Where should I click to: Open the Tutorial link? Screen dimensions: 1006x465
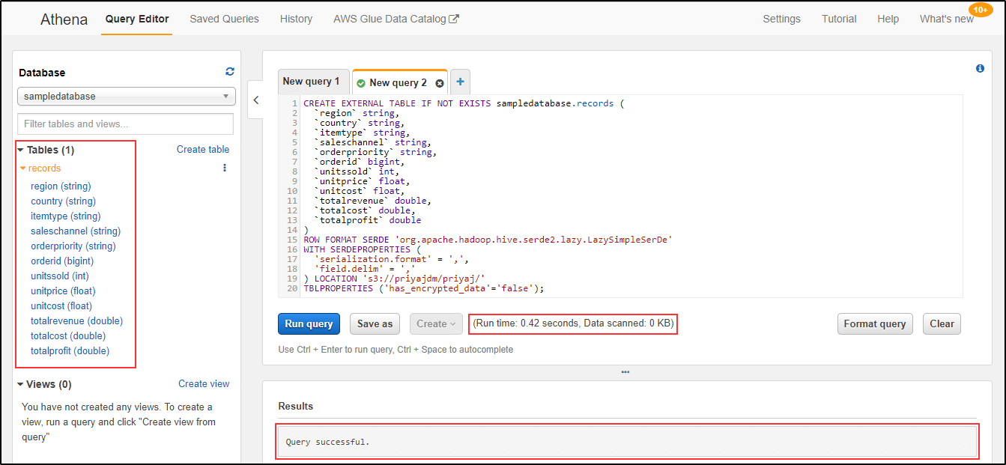(839, 19)
